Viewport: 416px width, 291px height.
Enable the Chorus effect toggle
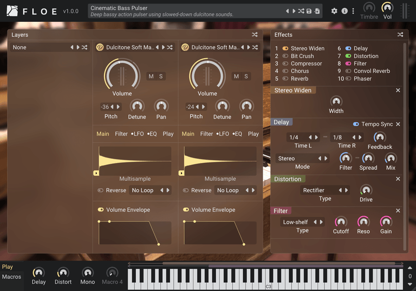285,71
